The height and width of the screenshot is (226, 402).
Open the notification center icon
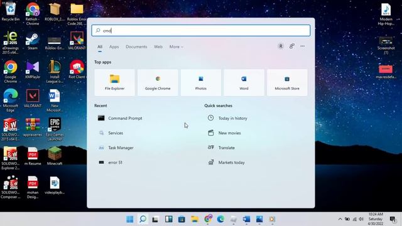click(393, 219)
